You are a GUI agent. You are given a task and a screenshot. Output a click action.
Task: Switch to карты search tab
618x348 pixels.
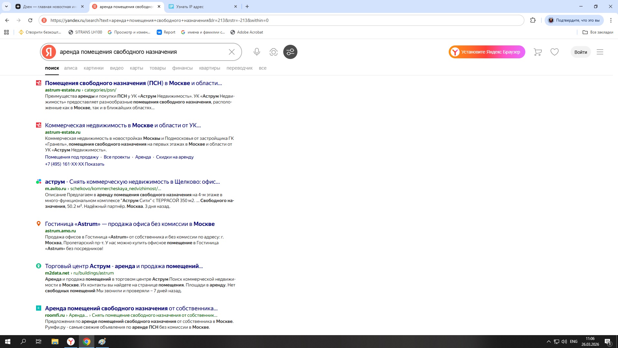(x=136, y=68)
